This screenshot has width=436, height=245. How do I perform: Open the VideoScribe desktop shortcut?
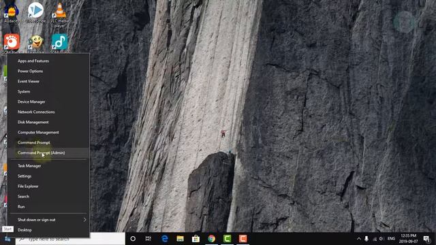point(35,12)
